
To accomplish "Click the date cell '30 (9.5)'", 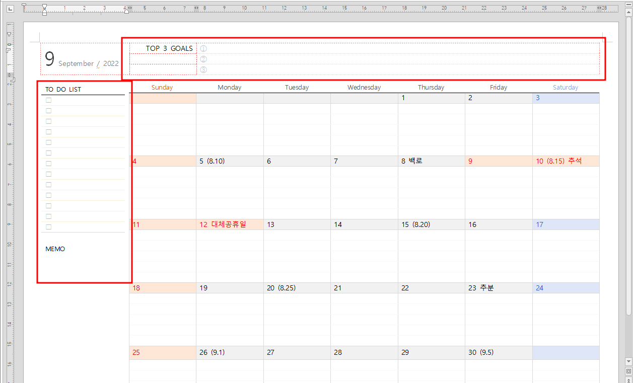I will tap(499, 353).
